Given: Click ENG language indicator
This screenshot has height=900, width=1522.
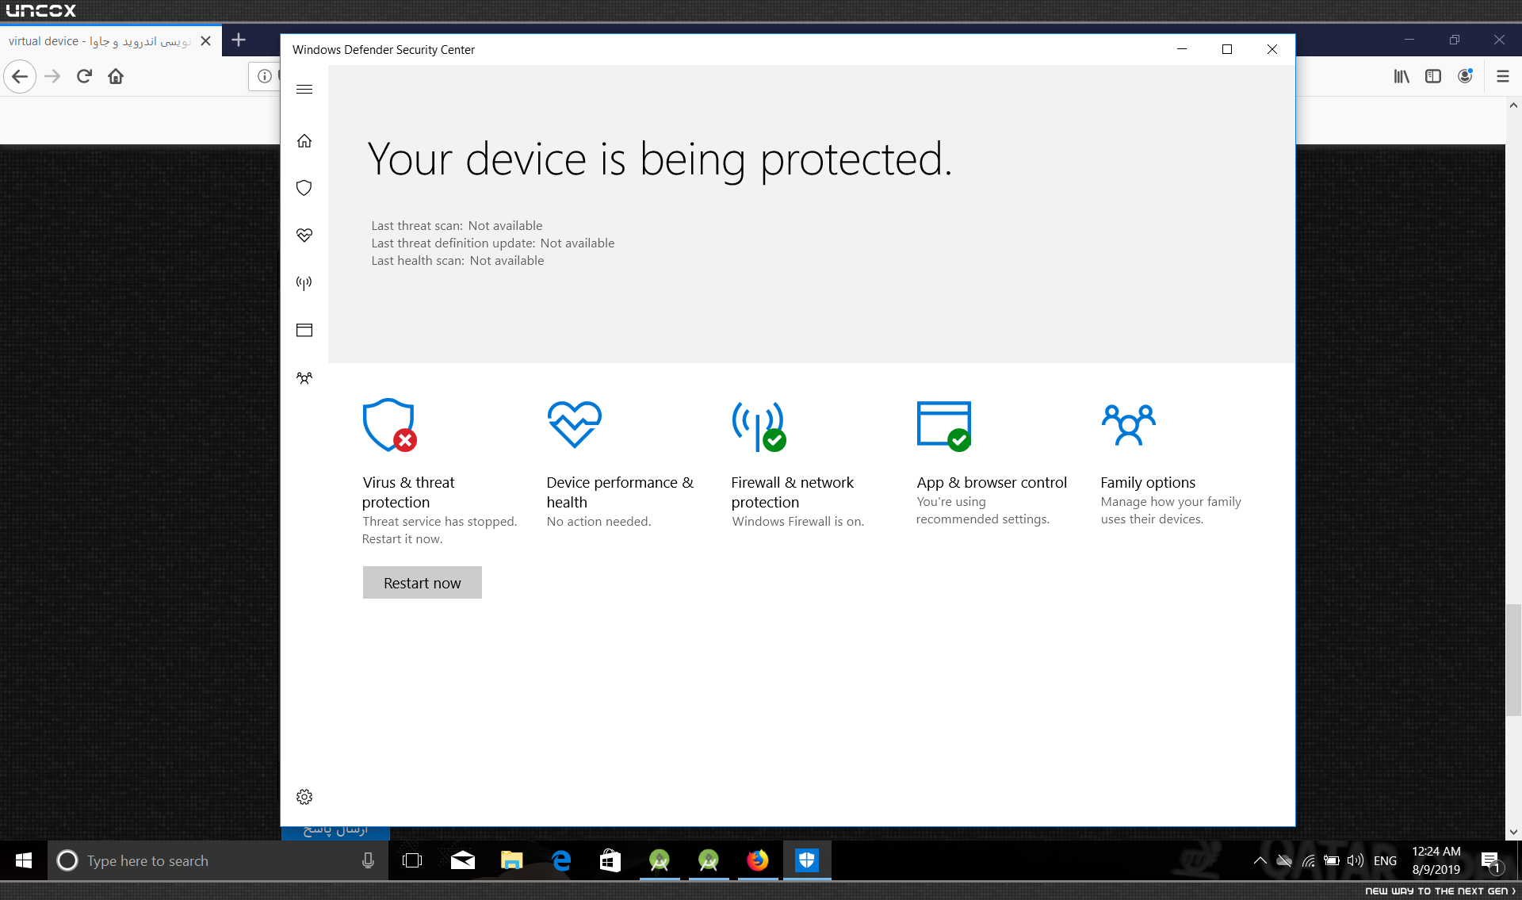Looking at the screenshot, I should [x=1386, y=860].
